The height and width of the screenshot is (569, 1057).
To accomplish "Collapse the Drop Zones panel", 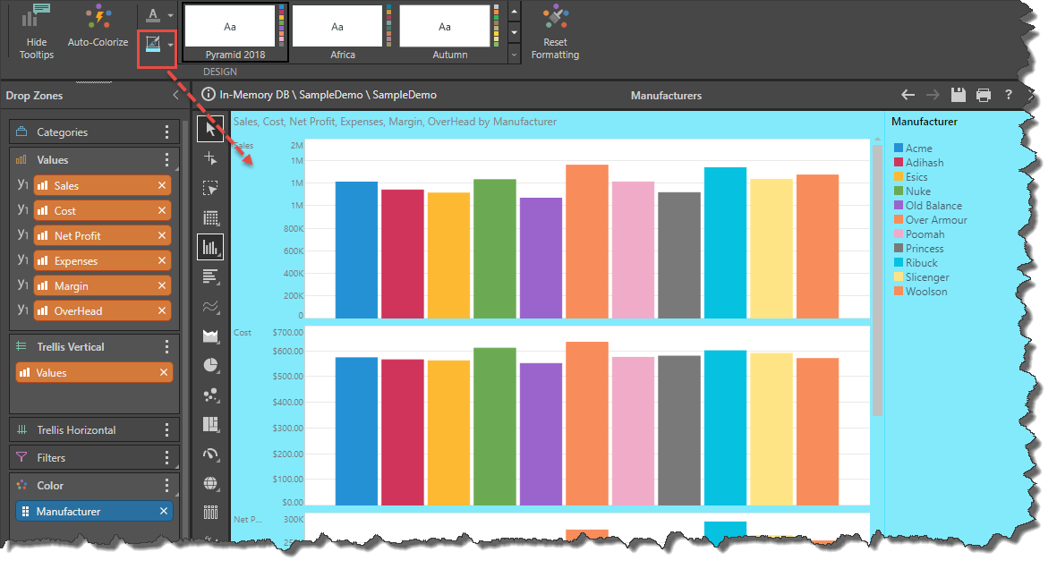I will pos(176,95).
